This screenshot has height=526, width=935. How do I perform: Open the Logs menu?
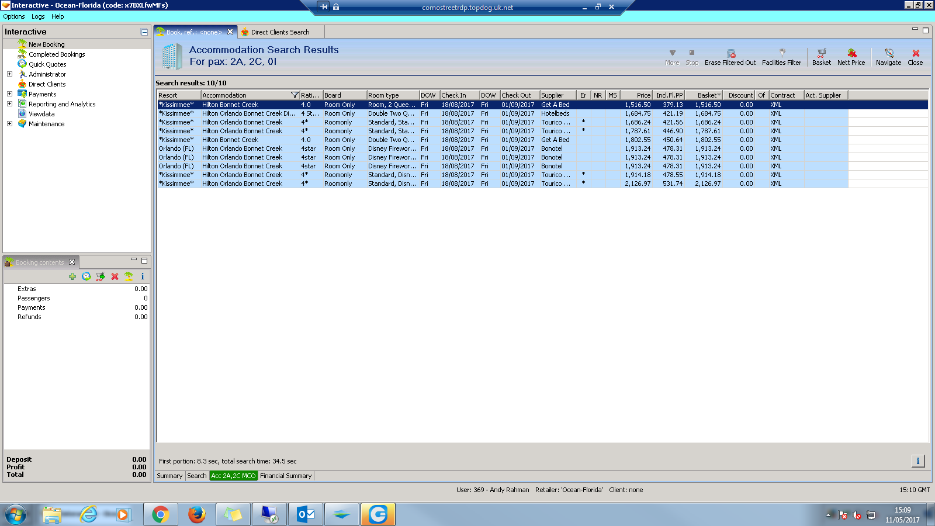(x=38, y=16)
